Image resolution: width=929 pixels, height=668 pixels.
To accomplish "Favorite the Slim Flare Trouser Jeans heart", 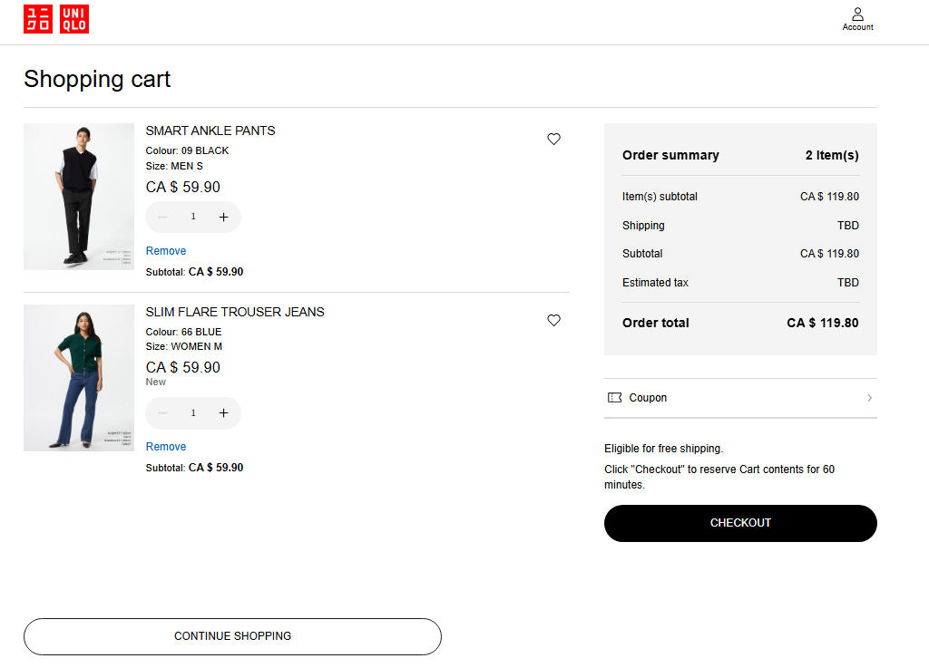I will click(554, 320).
